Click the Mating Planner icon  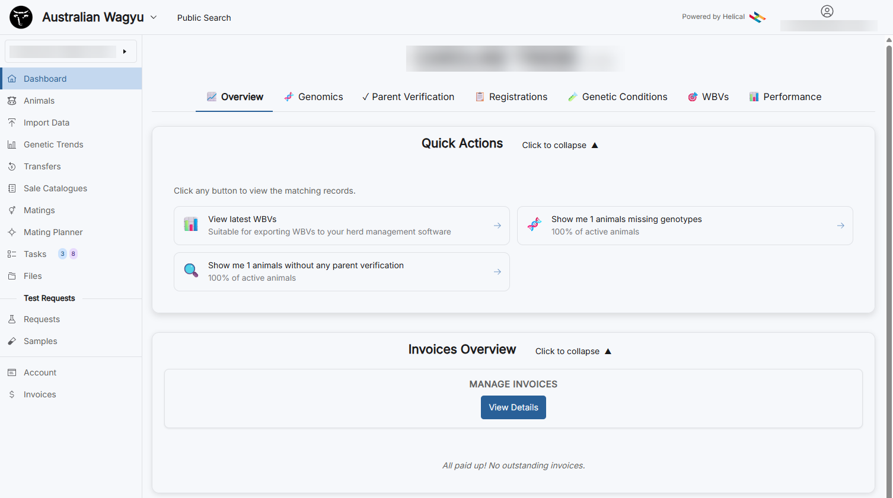click(x=12, y=232)
